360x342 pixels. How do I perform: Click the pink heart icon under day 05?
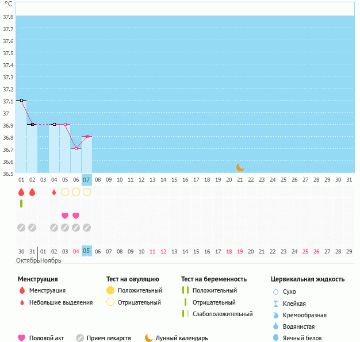coord(65,216)
